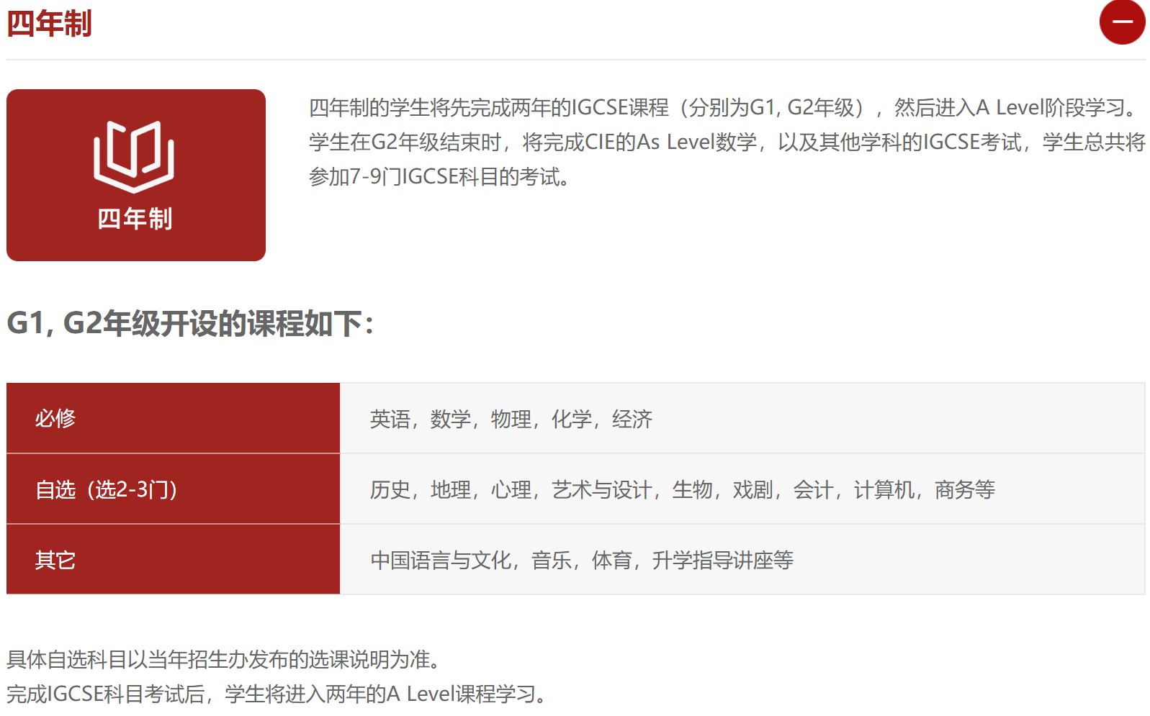This screenshot has height=716, width=1150.
Task: Click the line starting with 学生在G2年级结束时
Action: (726, 142)
